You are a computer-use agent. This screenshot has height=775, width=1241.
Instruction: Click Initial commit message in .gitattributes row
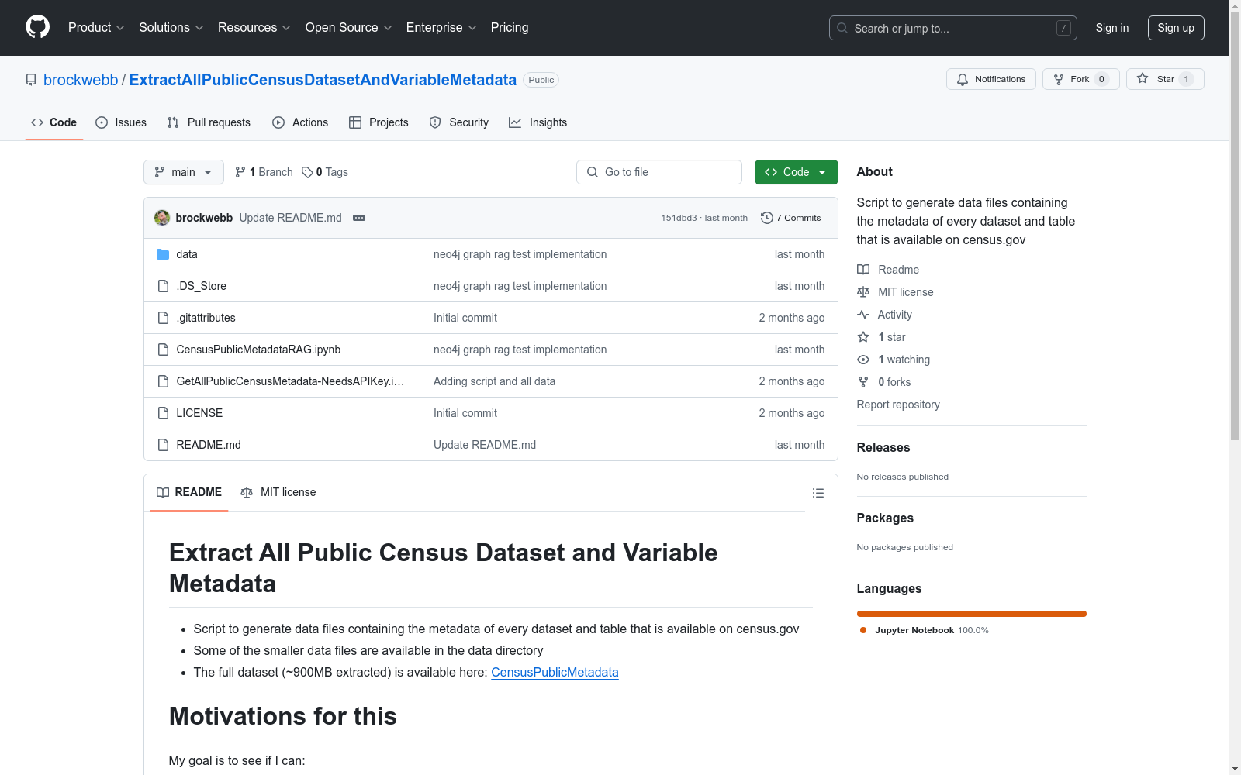click(x=465, y=318)
